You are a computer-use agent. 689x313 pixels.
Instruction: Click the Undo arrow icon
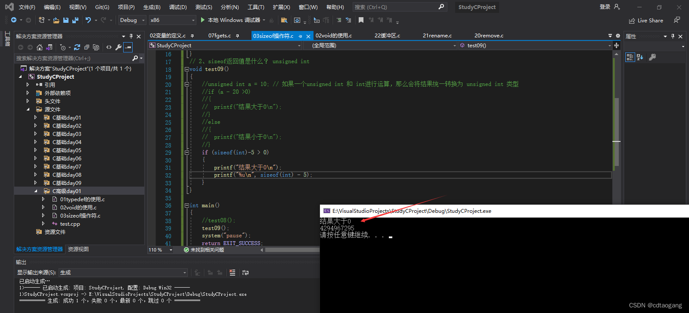[88, 20]
